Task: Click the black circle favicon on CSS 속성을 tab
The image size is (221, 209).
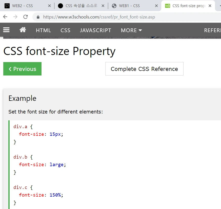Action: tap(61, 6)
